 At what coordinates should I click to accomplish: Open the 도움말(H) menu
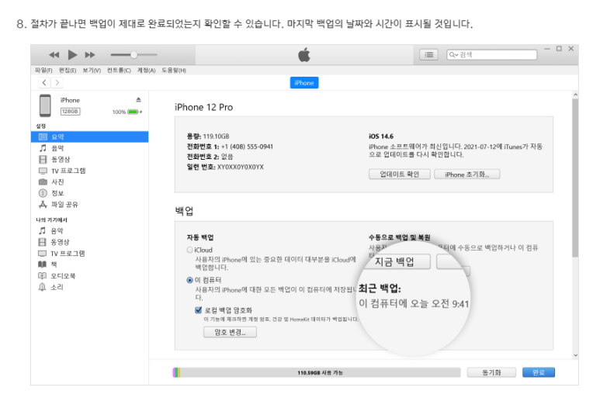(174, 71)
